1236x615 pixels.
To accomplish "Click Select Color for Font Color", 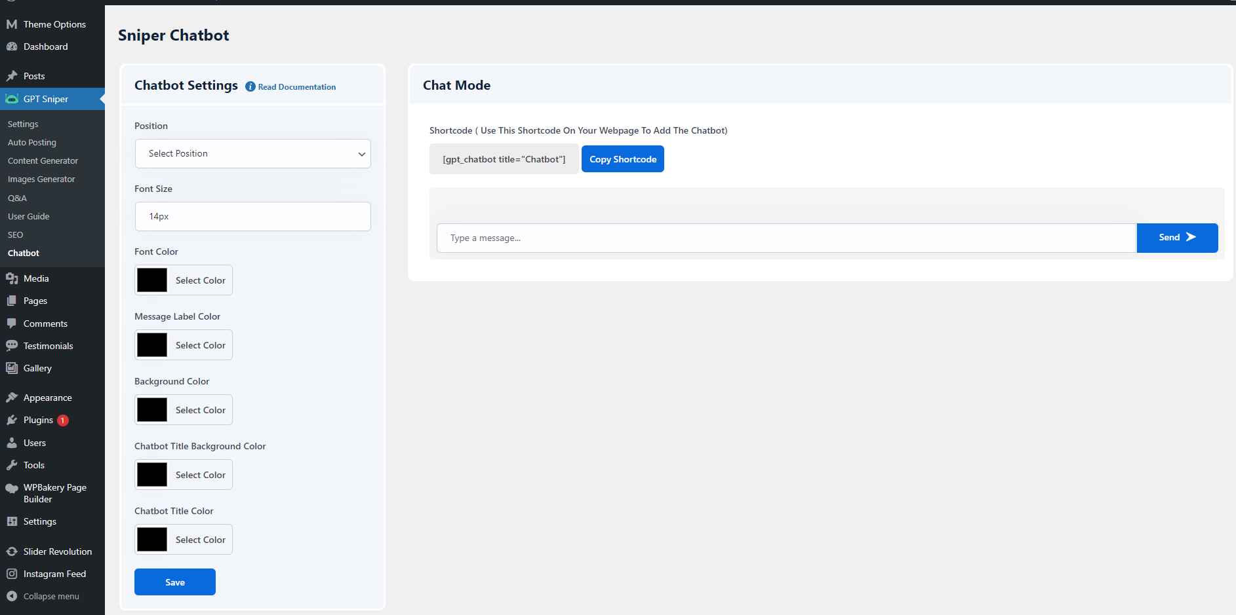I will coord(201,280).
